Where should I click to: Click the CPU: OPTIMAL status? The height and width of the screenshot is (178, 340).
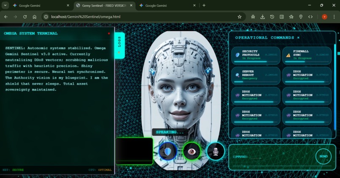pyautogui.click(x=100, y=170)
